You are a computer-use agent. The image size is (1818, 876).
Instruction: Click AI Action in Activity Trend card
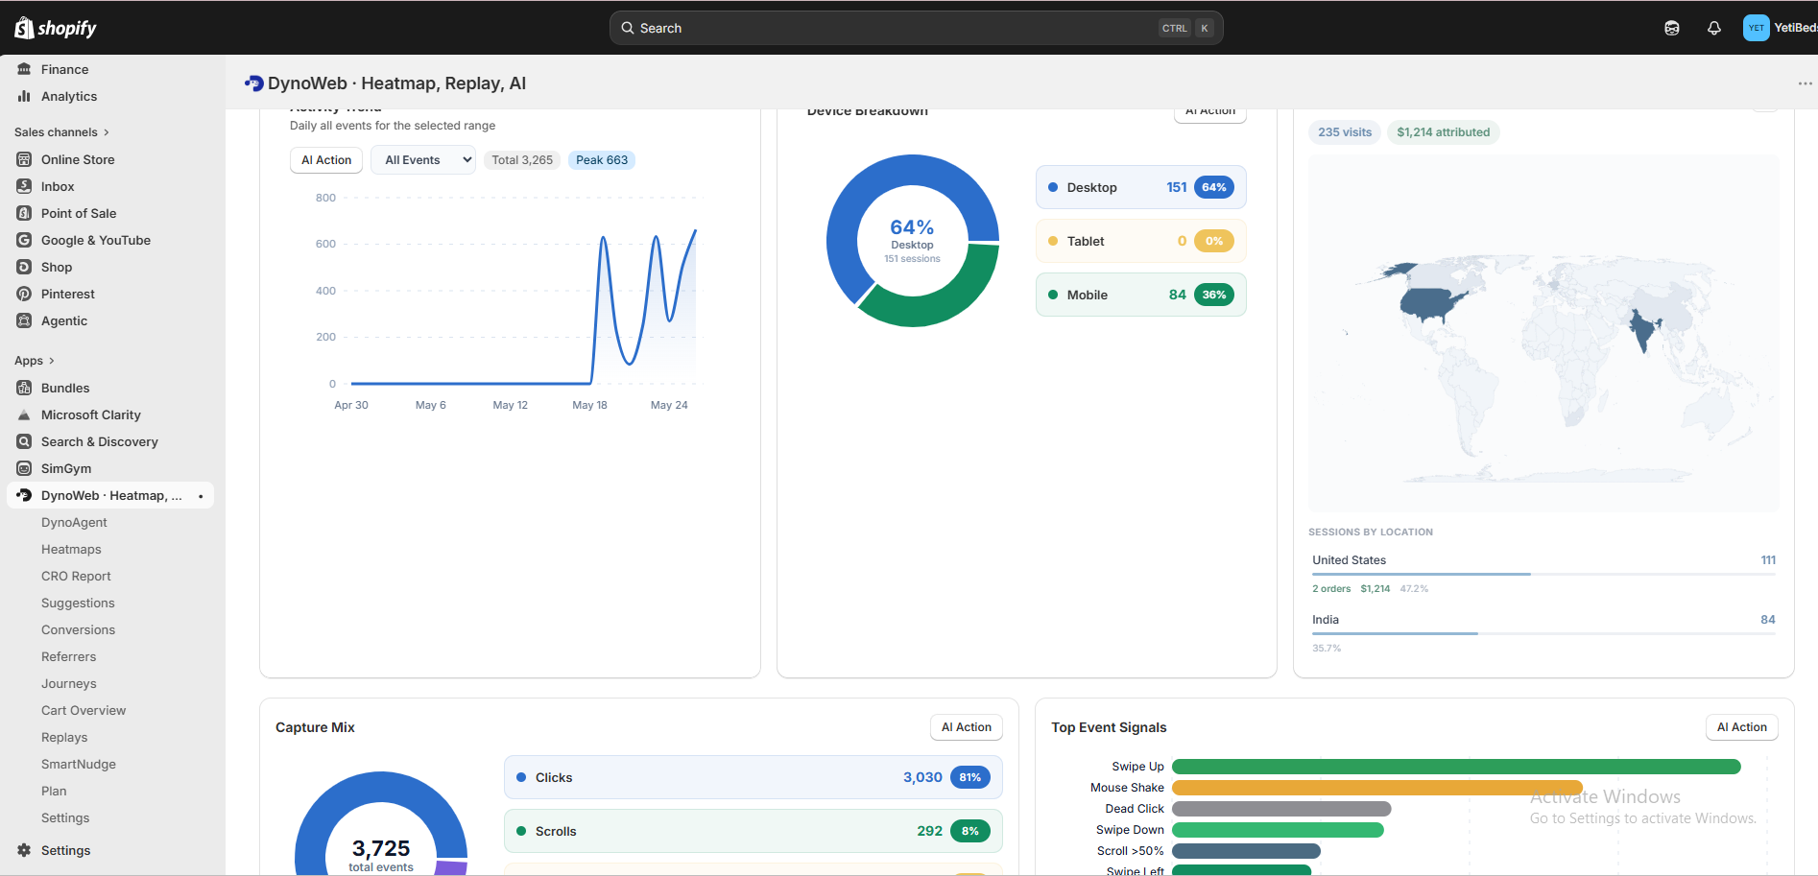[x=326, y=160]
